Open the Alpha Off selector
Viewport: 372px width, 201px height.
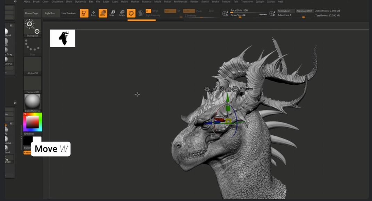[33, 66]
